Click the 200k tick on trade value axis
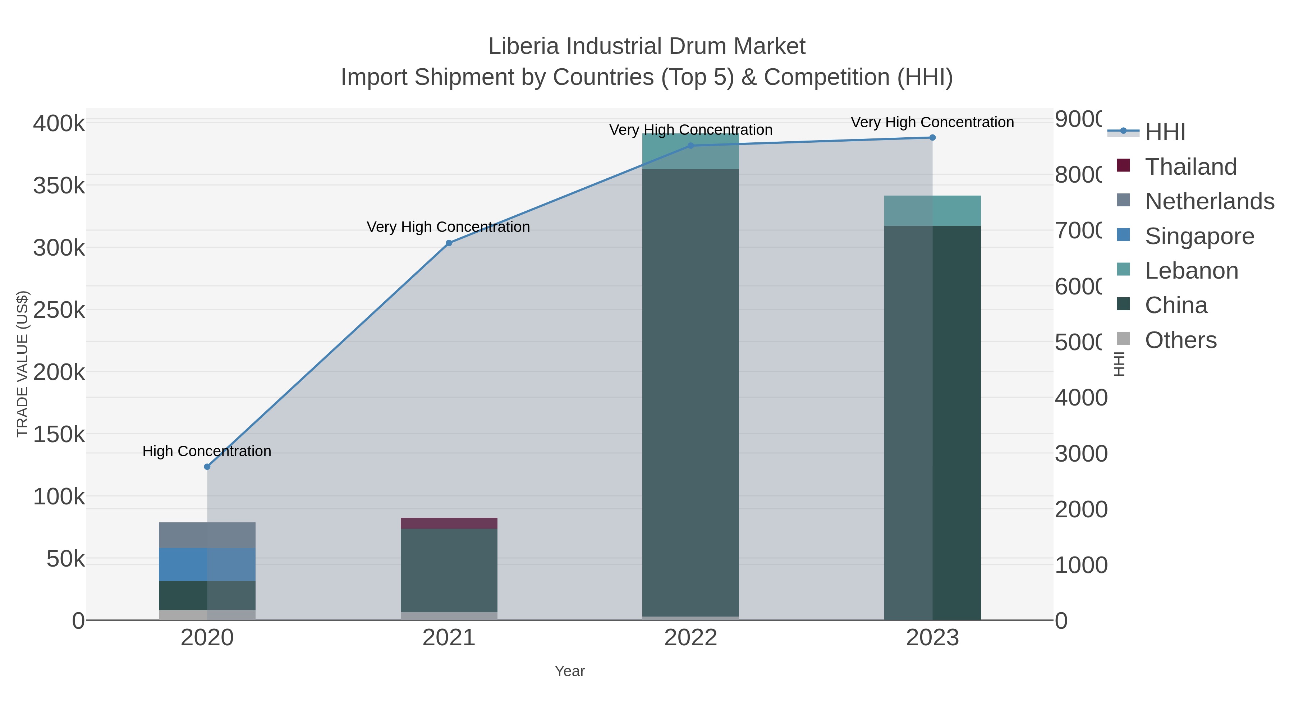Viewport: 1294px width, 728px height. pyautogui.click(x=59, y=372)
